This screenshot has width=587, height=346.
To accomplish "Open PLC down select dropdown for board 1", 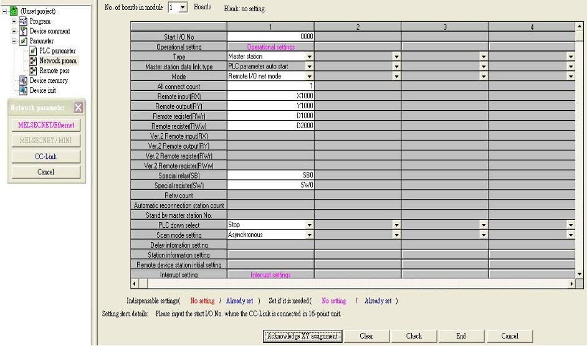I will tap(309, 225).
